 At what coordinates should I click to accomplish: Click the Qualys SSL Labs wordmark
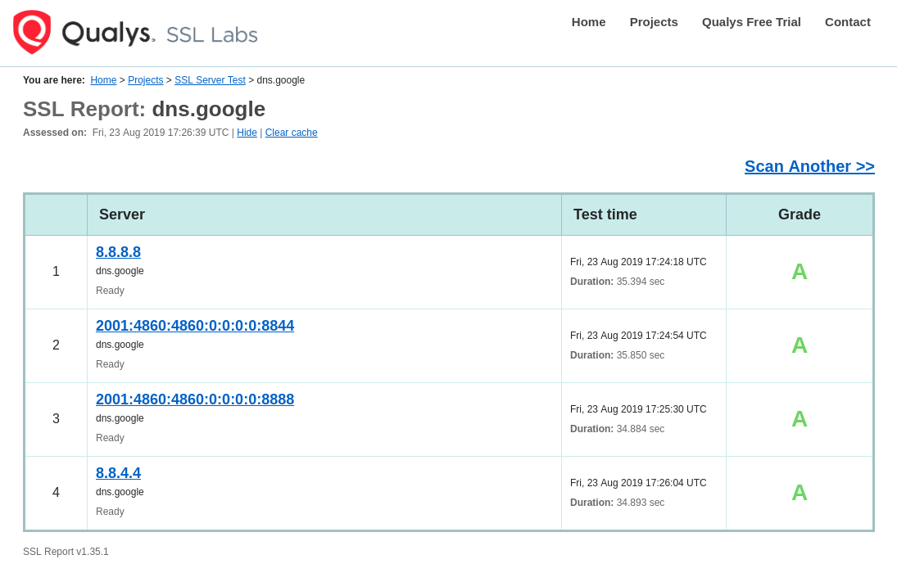click(x=160, y=34)
